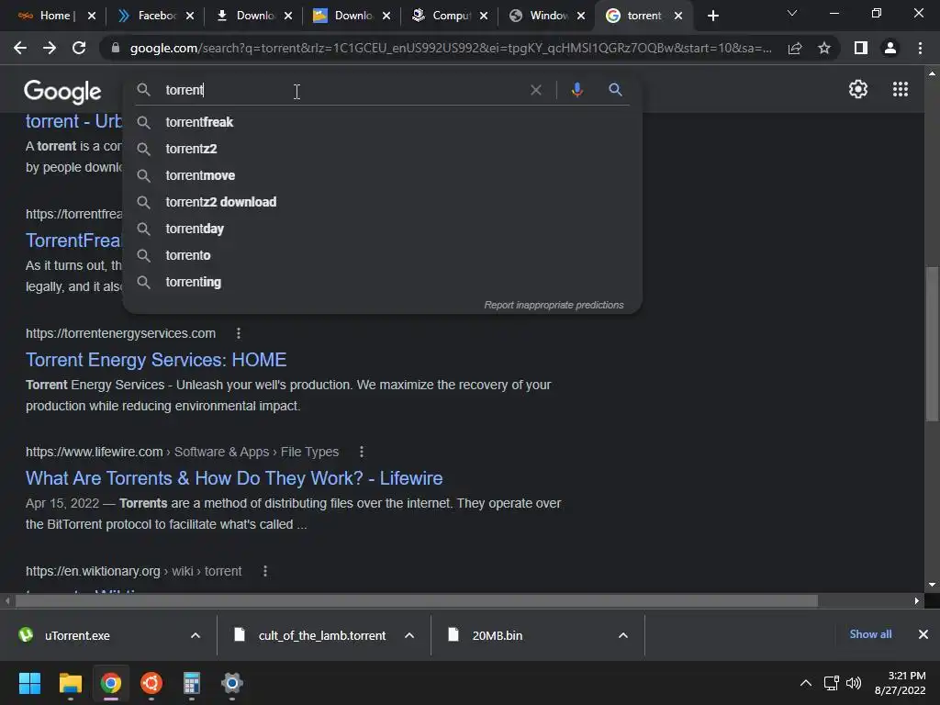Open downloaded uTorrent.exe file

77,635
